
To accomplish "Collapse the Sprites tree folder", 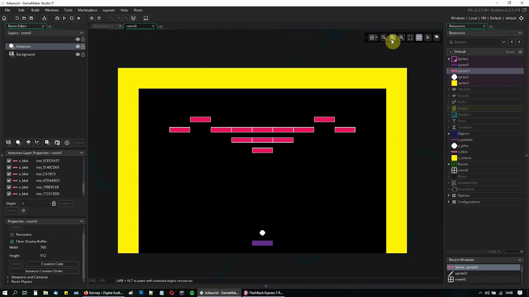I will click(449, 59).
